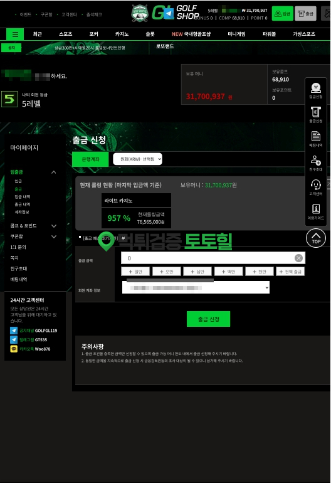
Task: Open the green hamburger menu icon
Action: coord(15,34)
